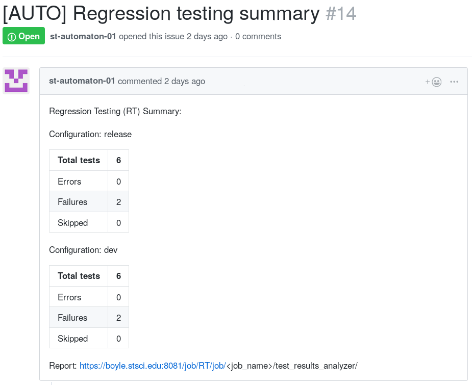
Task: Click Errors row label in dev table
Action: pos(69,297)
